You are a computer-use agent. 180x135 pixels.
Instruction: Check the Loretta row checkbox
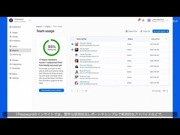pos(72,55)
